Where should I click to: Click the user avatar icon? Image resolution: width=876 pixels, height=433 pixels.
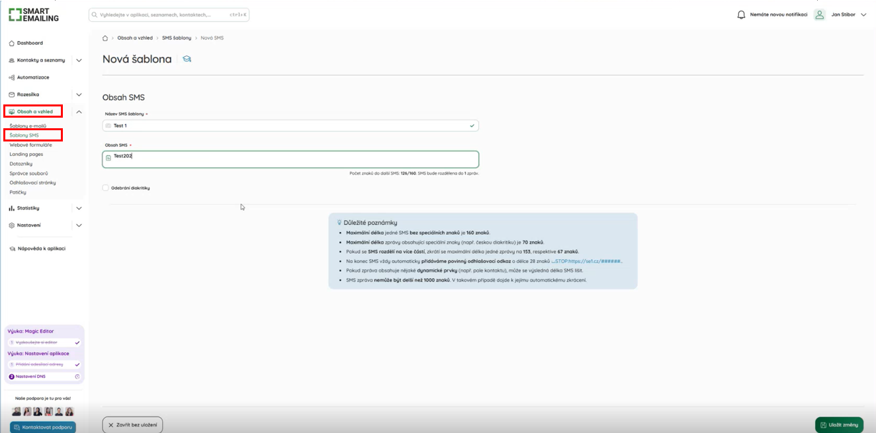coord(820,15)
